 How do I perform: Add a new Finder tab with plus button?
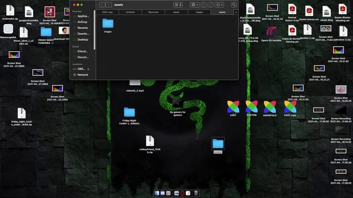(236, 12)
